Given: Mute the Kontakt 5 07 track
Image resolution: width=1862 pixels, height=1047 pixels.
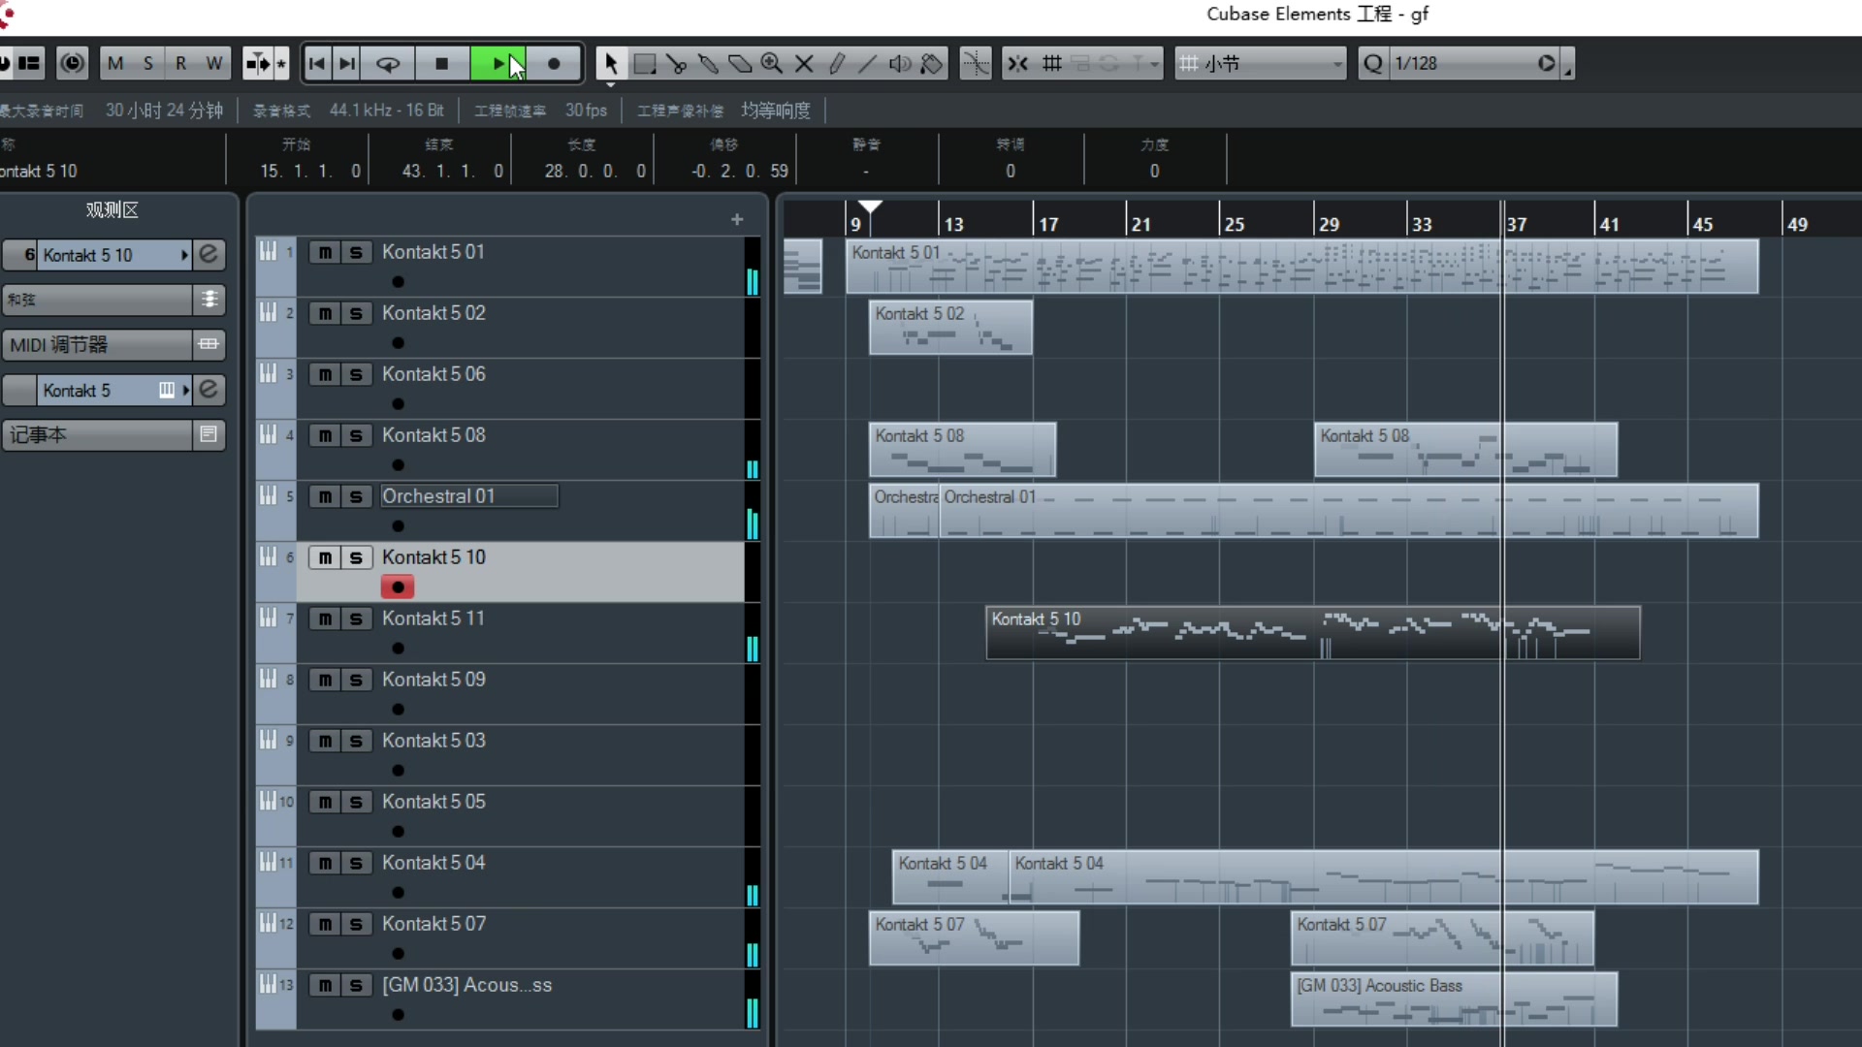Looking at the screenshot, I should [x=325, y=924].
